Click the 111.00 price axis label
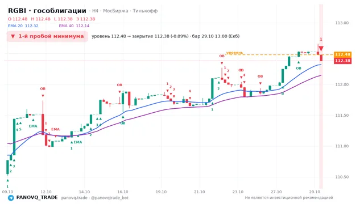Viewport: 364px width, 204px height. click(x=342, y=146)
